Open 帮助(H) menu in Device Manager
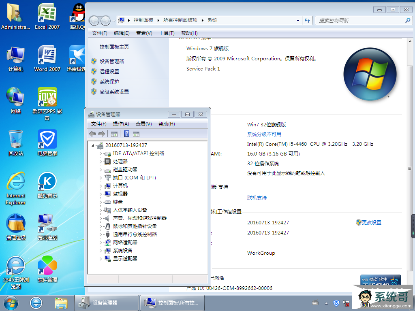 [167, 124]
